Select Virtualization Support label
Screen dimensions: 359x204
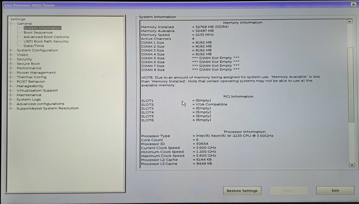[37, 91]
